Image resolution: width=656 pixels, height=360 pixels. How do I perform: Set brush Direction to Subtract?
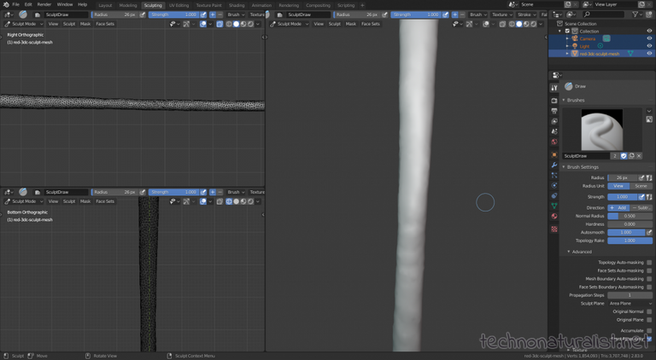pos(641,207)
